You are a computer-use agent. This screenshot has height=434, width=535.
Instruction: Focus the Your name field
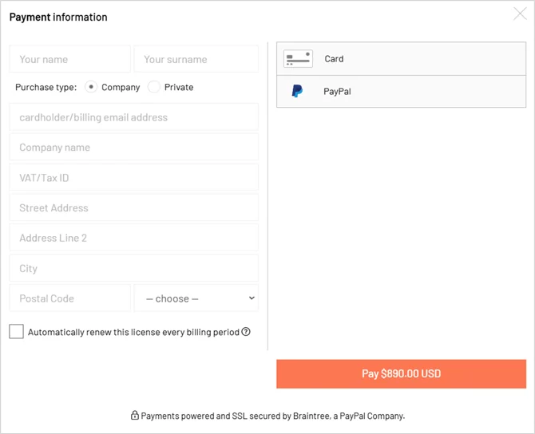(70, 59)
